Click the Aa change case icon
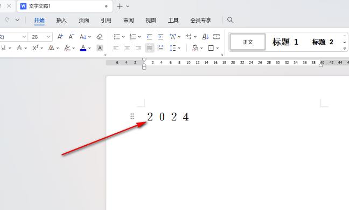 point(83,37)
